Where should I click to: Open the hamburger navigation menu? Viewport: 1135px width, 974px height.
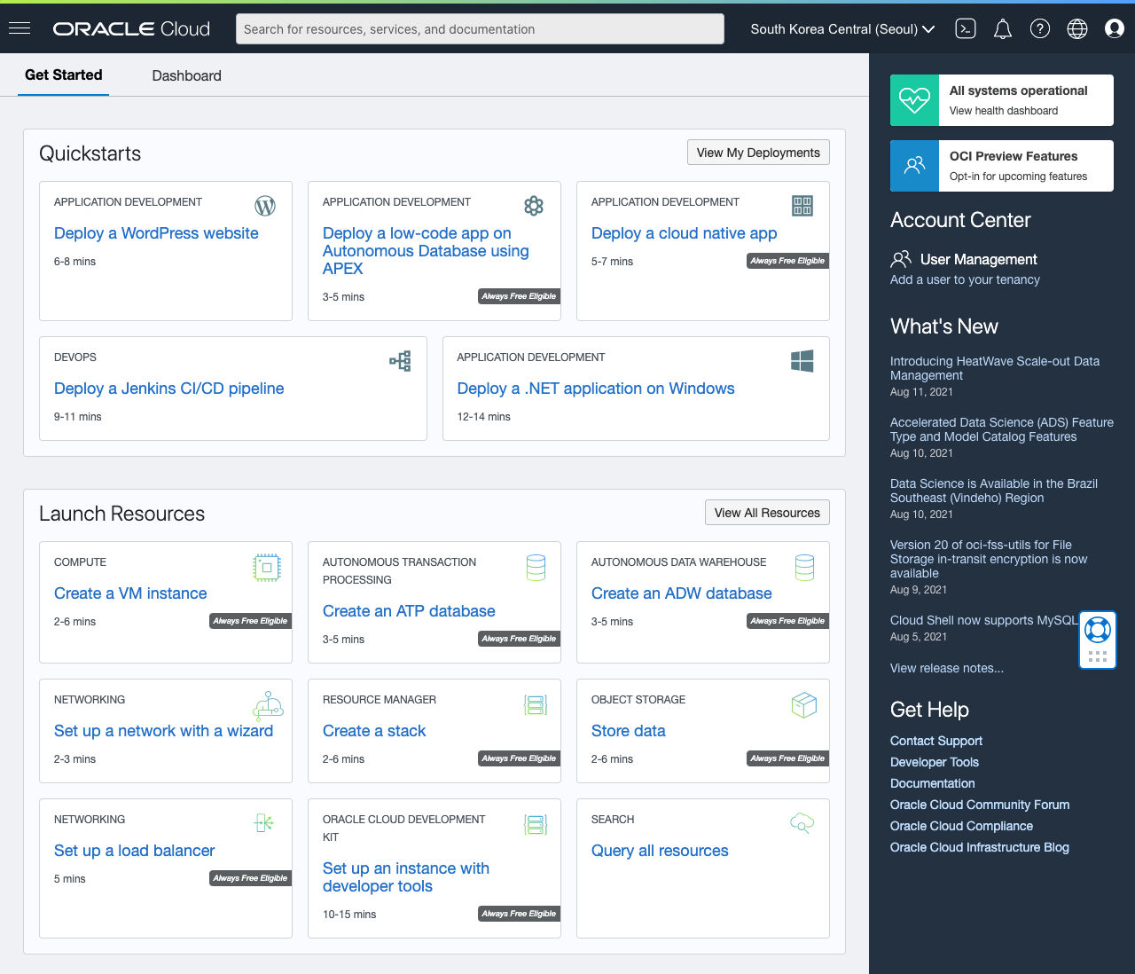(20, 27)
